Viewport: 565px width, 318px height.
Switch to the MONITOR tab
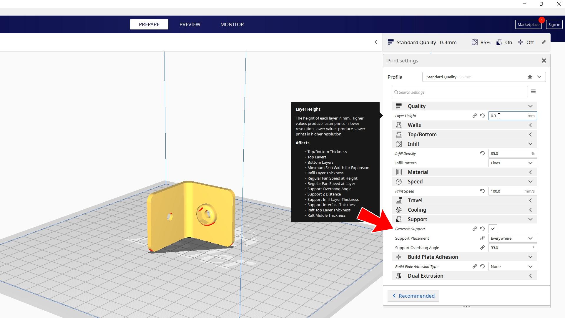coord(232,24)
